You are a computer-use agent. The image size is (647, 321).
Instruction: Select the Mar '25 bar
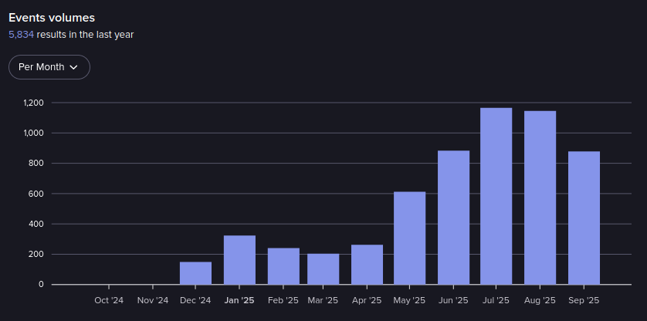coord(323,269)
